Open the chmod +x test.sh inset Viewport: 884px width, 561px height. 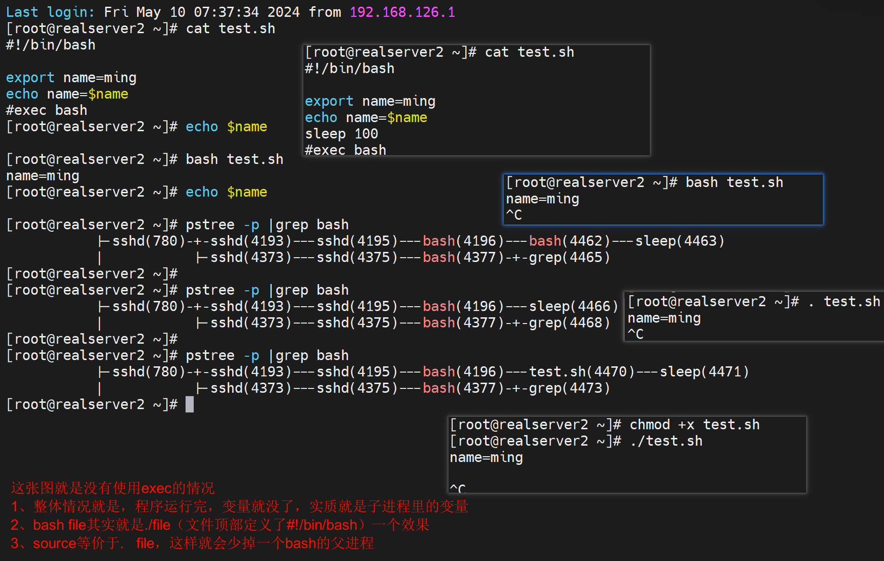point(627,454)
